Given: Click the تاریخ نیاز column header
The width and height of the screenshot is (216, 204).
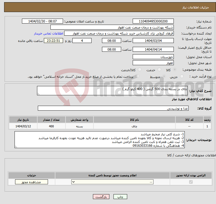Looking at the screenshot, I should tap(23, 120).
